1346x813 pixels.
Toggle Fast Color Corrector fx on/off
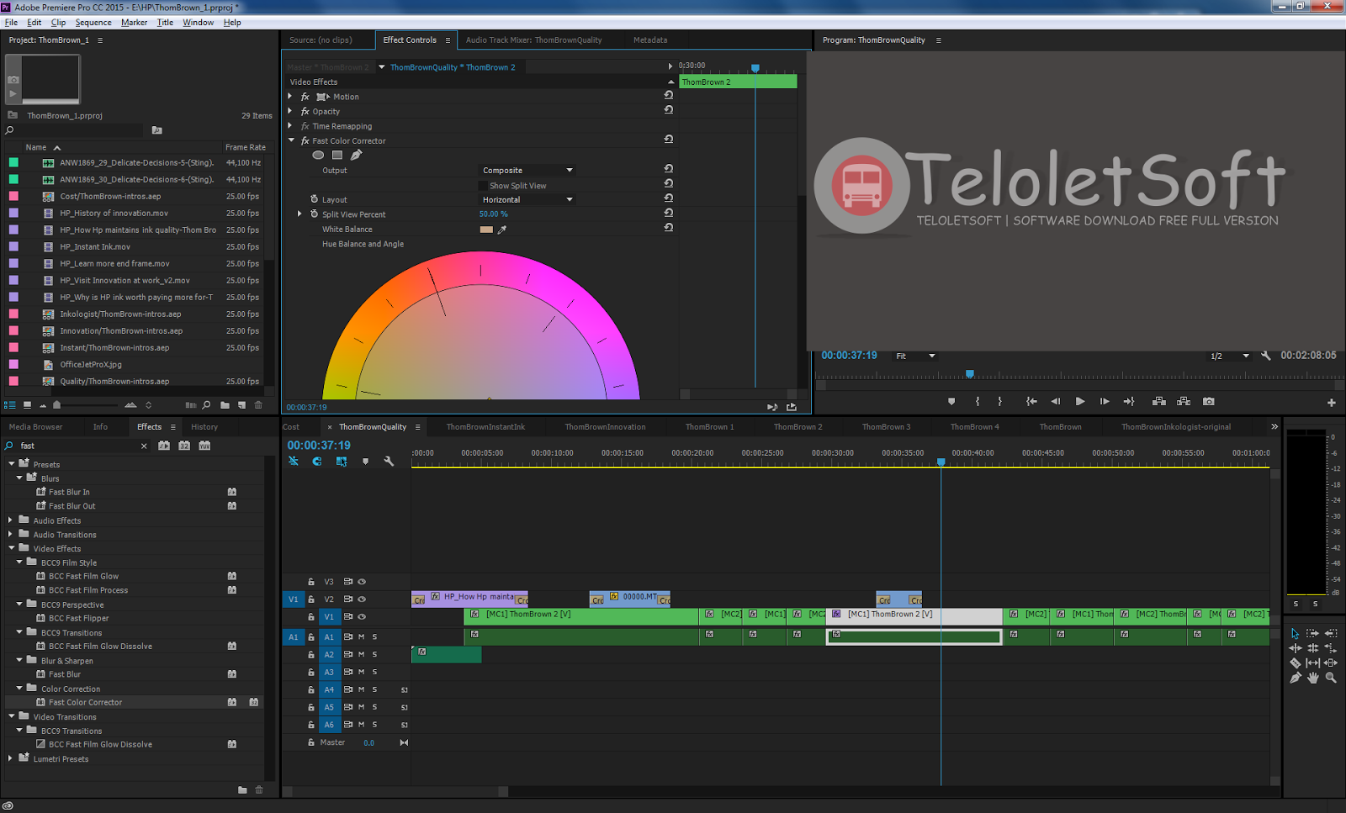pyautogui.click(x=305, y=141)
